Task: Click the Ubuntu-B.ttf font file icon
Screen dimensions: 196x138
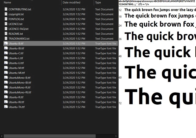Action: (x=6, y=44)
